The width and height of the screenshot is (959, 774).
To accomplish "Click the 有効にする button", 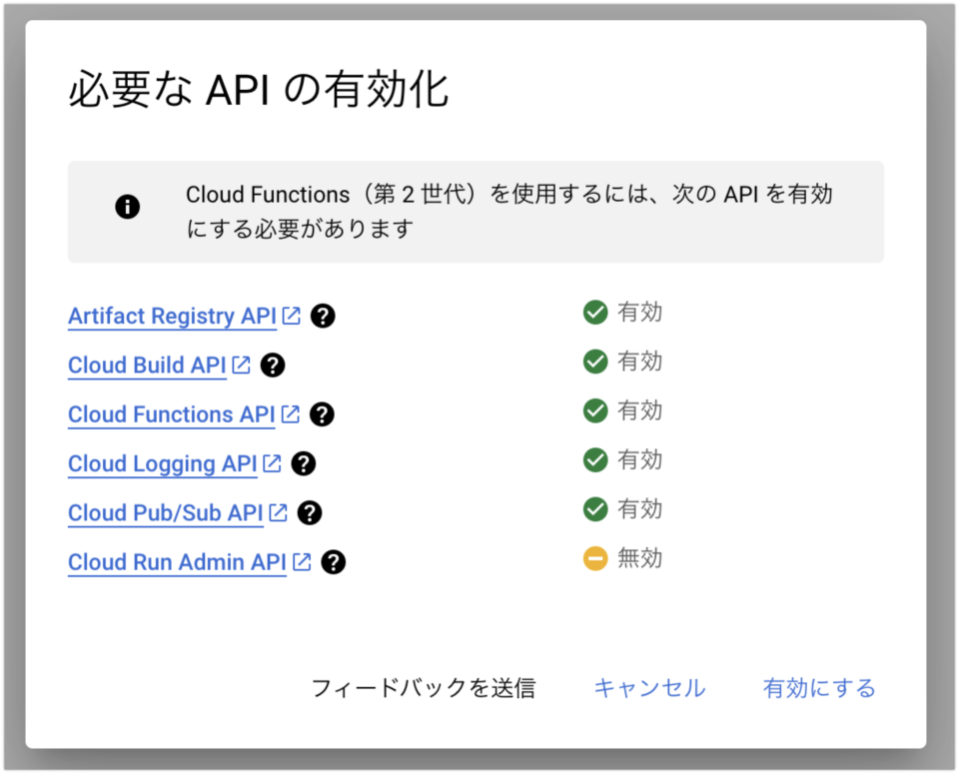I will click(819, 688).
